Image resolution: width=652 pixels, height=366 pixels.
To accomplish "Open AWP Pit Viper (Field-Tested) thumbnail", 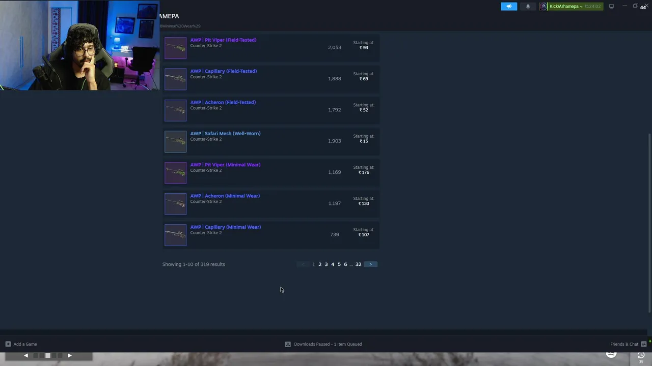I will pos(175,48).
